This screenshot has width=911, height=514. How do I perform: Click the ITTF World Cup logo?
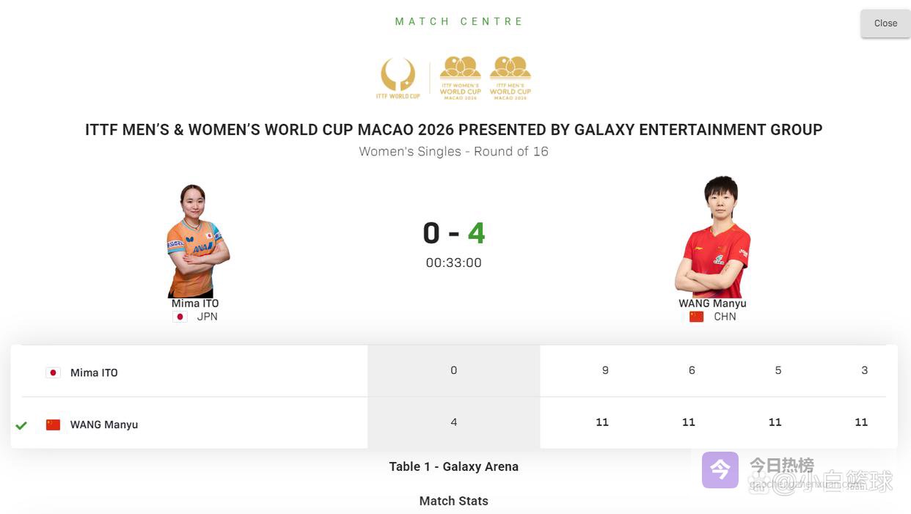(398, 78)
